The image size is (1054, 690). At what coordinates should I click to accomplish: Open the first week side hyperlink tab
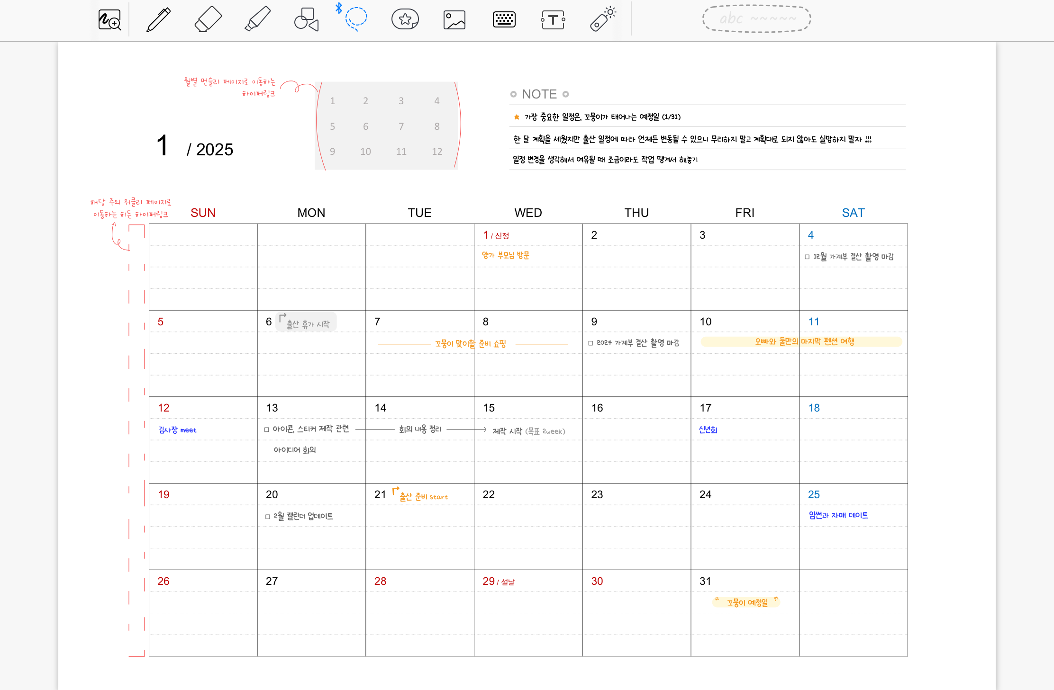tap(136, 267)
